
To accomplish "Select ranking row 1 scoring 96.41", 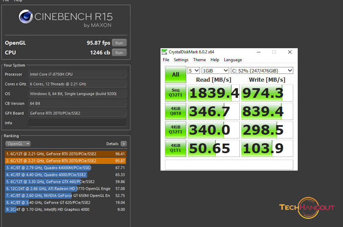I will [x=66, y=154].
